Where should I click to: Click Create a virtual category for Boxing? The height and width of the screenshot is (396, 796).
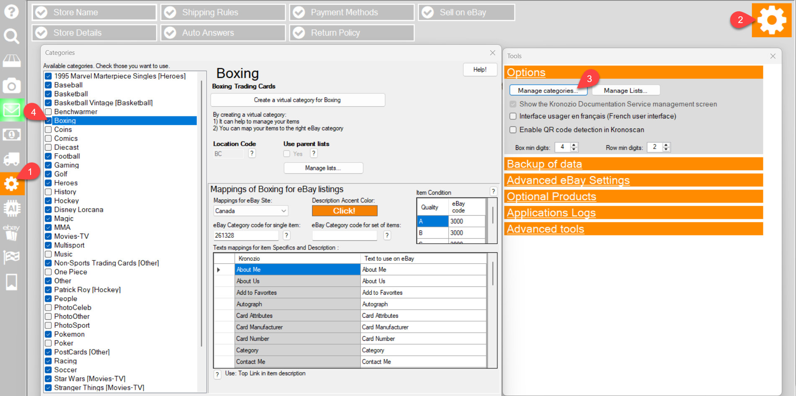pyautogui.click(x=297, y=100)
